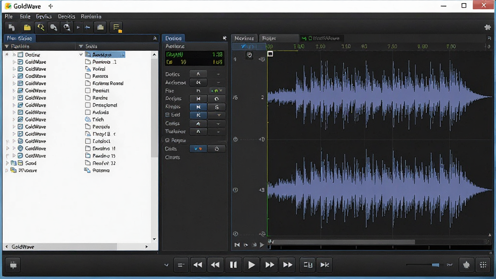The image size is (496, 279).
Task: Click the first arrow icon in the toolbar
Action: [x=12, y=28]
